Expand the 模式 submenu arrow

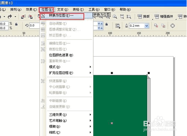(x=91, y=67)
